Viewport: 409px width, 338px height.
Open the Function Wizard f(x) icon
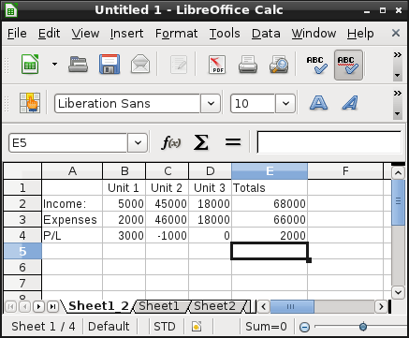171,143
